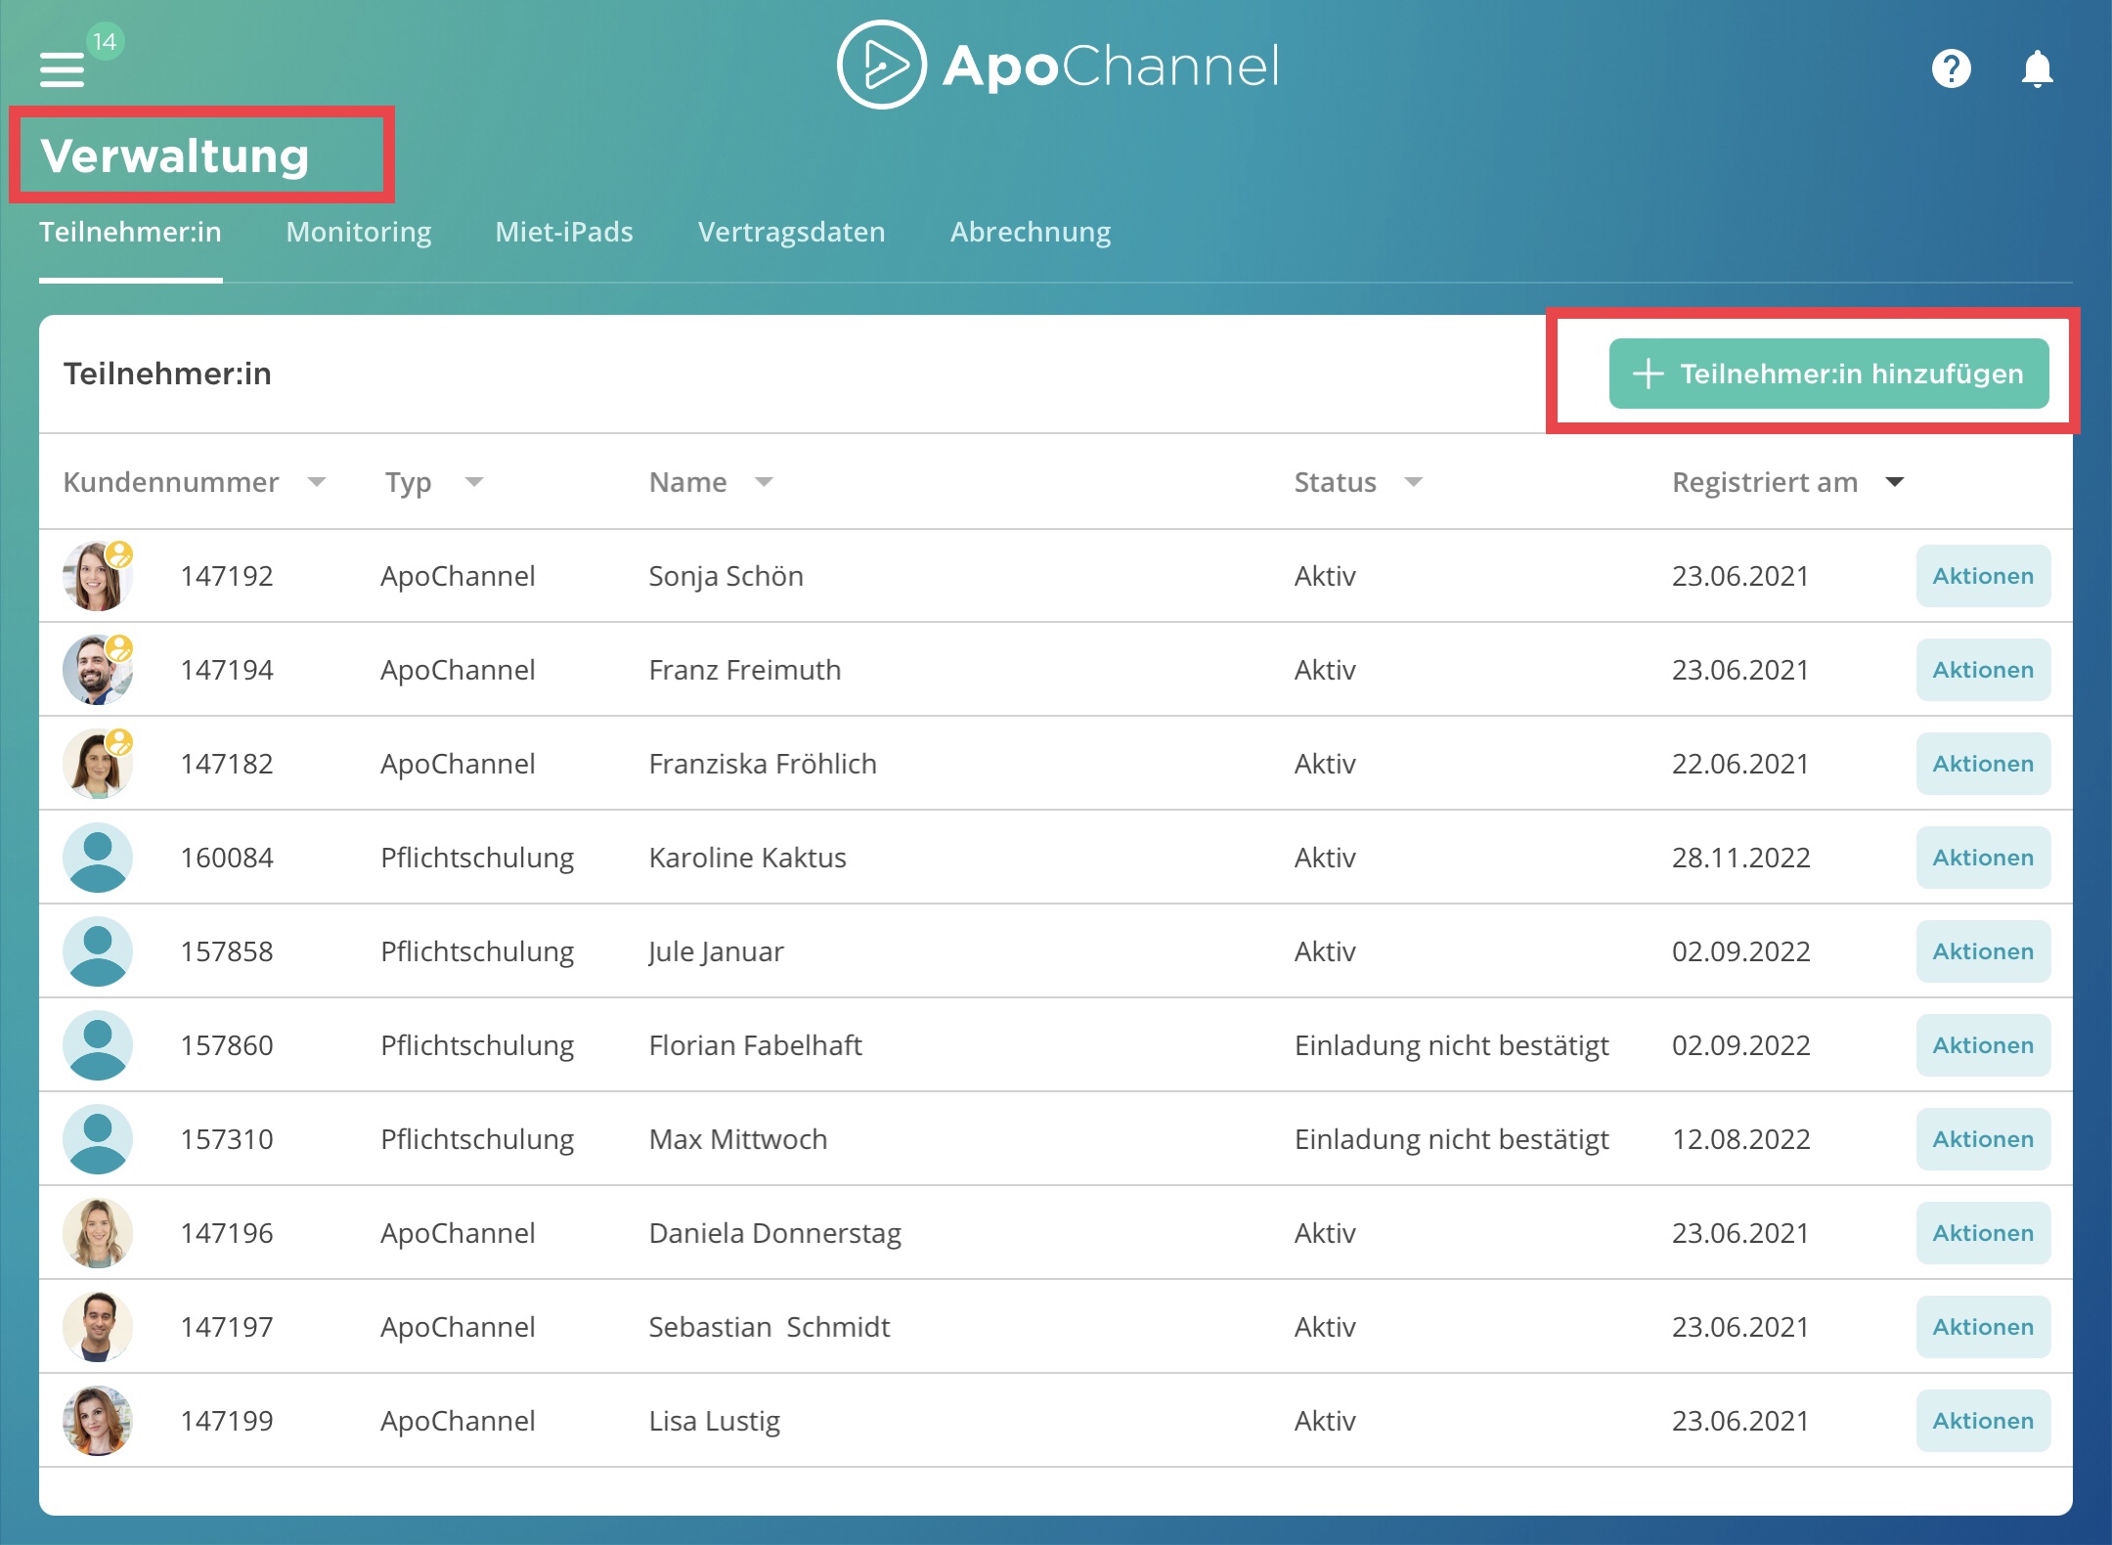2112x1545 pixels.
Task: Open the hamburger menu
Action: coord(62,69)
